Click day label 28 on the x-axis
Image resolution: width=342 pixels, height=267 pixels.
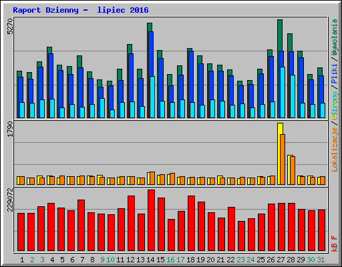[x=291, y=260]
